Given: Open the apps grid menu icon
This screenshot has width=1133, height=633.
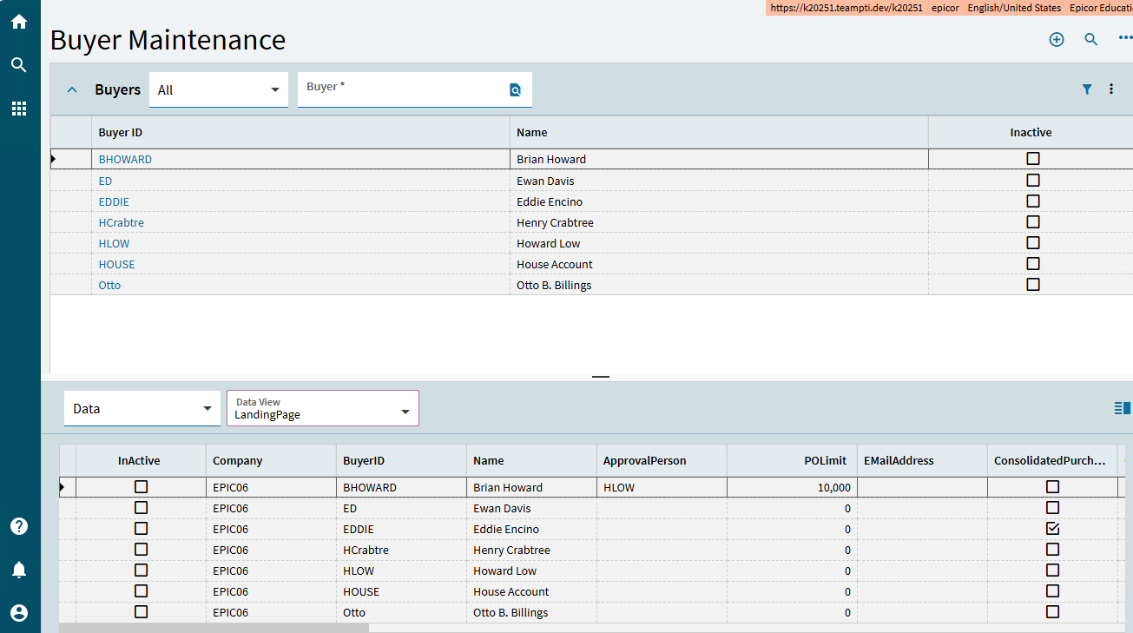Looking at the screenshot, I should (x=19, y=109).
